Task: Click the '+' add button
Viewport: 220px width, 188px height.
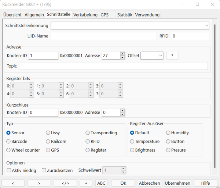Action: 86,183
